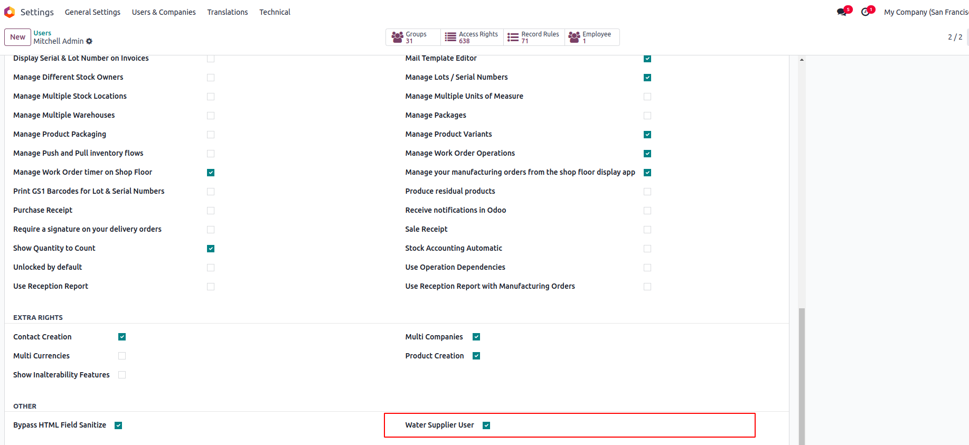Viewport: 969px width, 445px height.
Task: Open the Translations menu
Action: pos(227,12)
